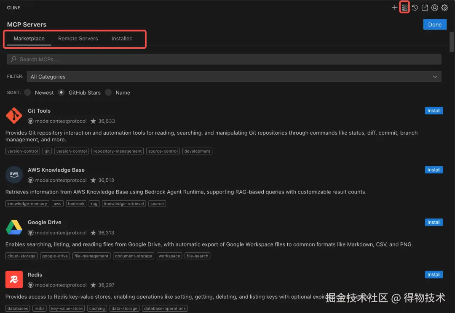Open the All Categories filter dropdown
455x313 pixels.
[234, 77]
